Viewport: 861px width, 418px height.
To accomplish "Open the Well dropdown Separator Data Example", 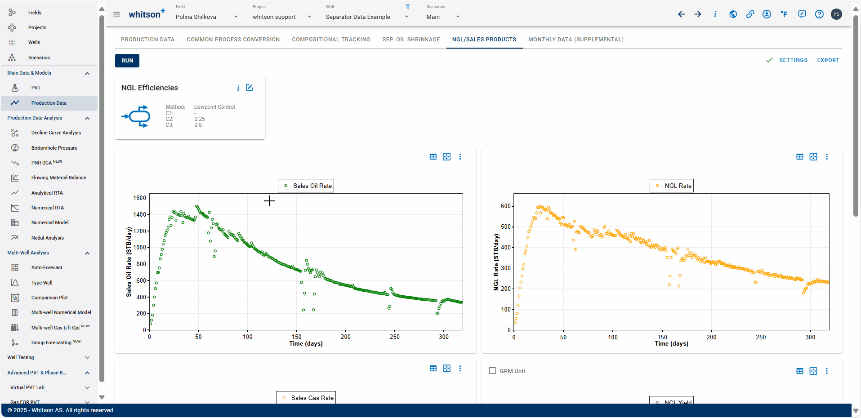I will 367,17.
